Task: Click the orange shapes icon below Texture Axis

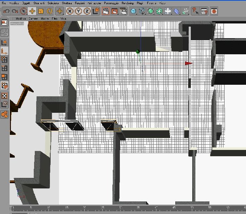Action: pyautogui.click(x=4, y=114)
